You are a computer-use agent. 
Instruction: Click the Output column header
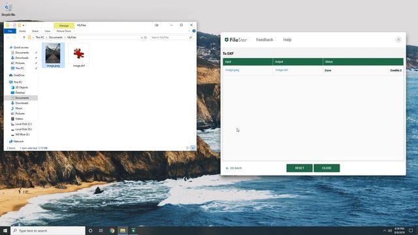[298, 62]
